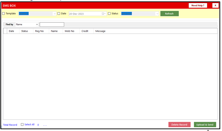Click the Find by search text field
Image resolution: width=222 pixels, height=131 pixels.
[52, 24]
